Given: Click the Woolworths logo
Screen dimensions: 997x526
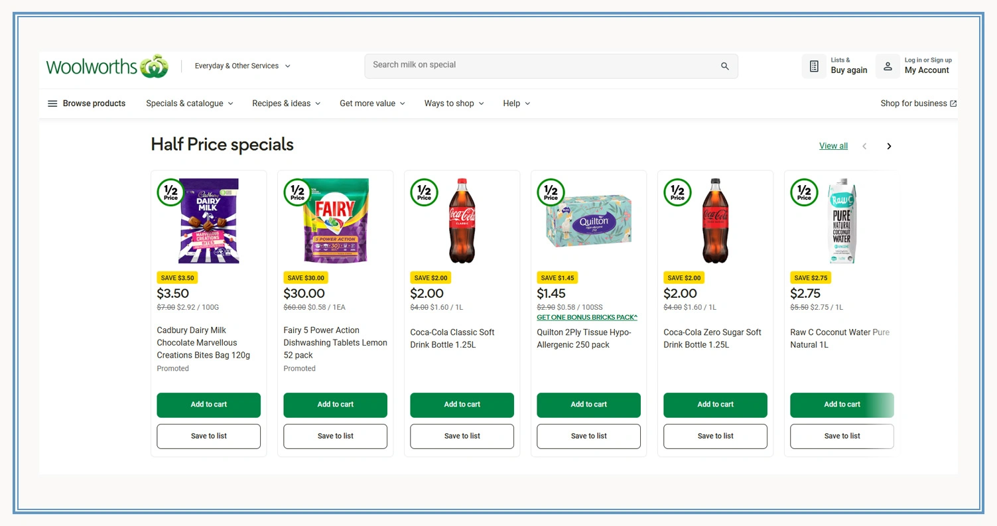Looking at the screenshot, I should pos(106,66).
